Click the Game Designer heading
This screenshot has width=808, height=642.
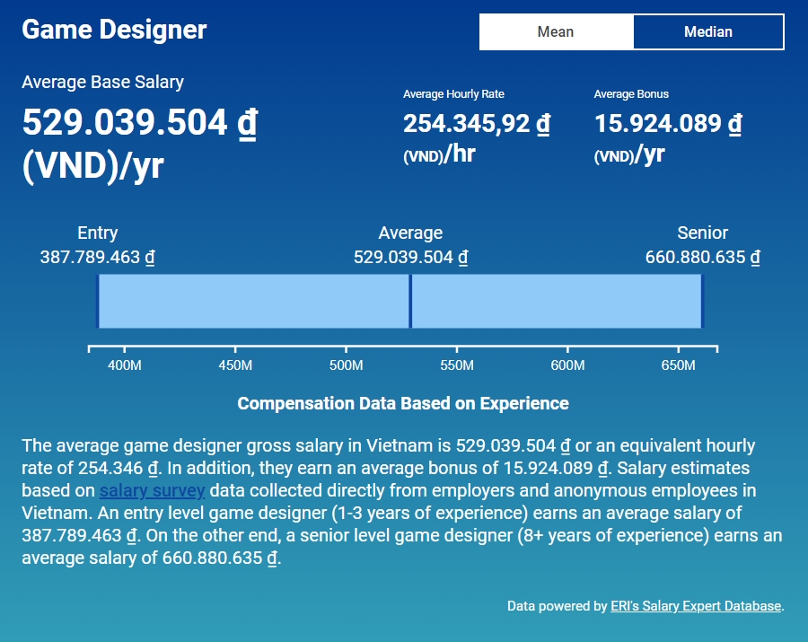114,30
